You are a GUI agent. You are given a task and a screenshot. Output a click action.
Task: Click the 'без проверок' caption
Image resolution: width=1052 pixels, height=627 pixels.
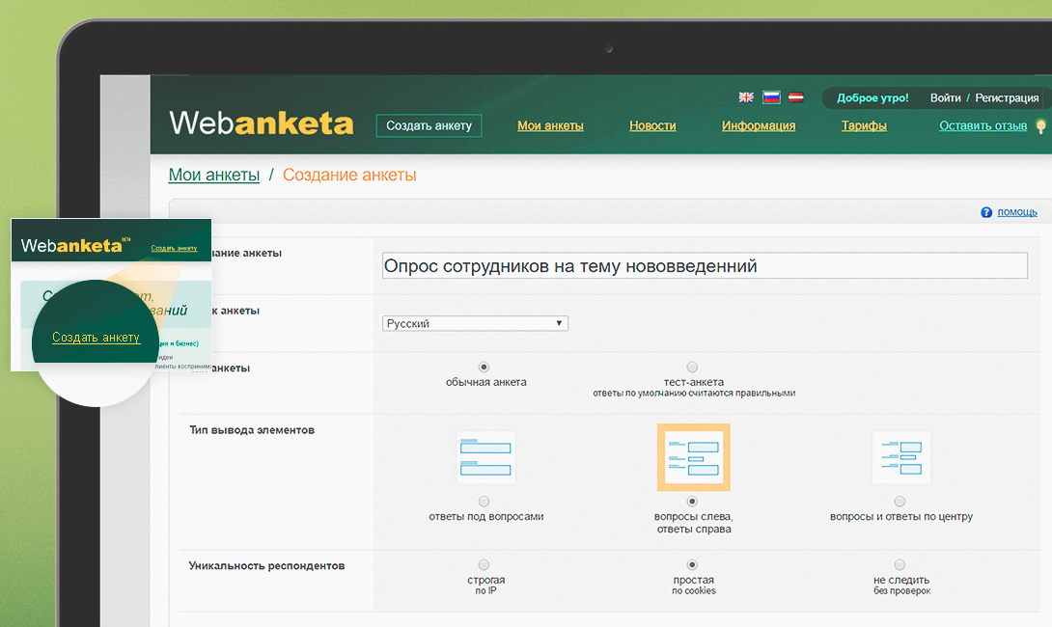(x=901, y=590)
